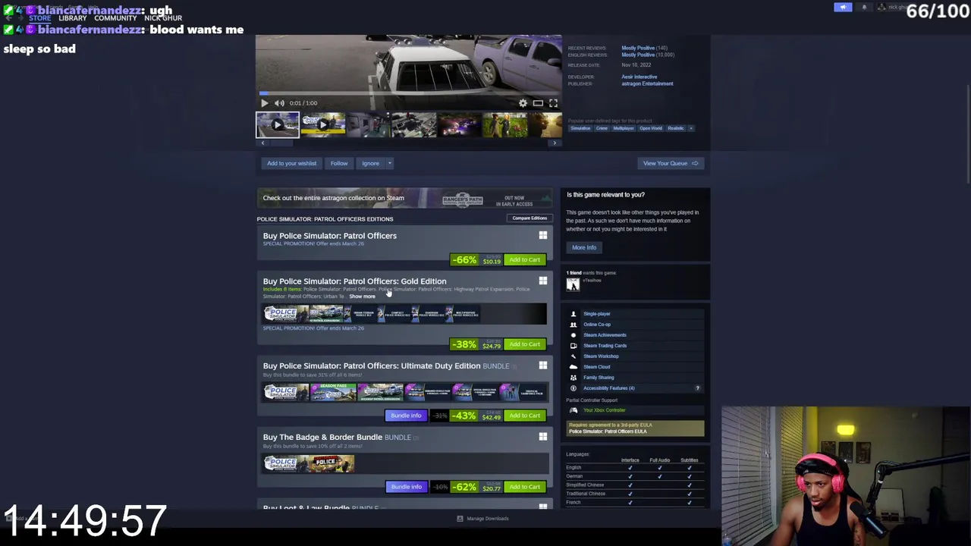Open the astragon collection banner
The width and height of the screenshot is (971, 546).
click(405, 199)
